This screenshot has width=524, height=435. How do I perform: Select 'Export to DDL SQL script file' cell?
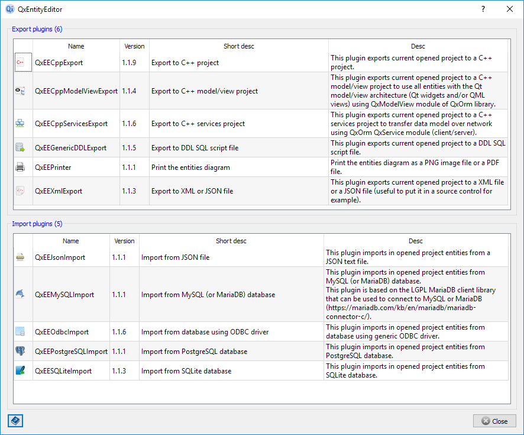coord(195,147)
